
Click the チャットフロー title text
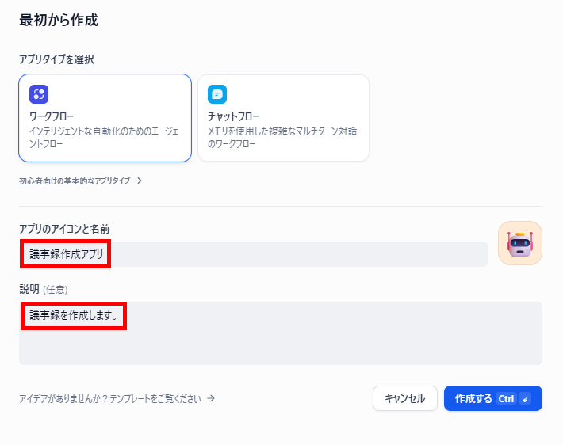pyautogui.click(x=233, y=116)
